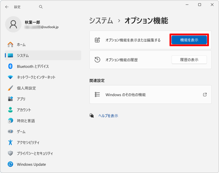Close the settings window

coord(212,5)
